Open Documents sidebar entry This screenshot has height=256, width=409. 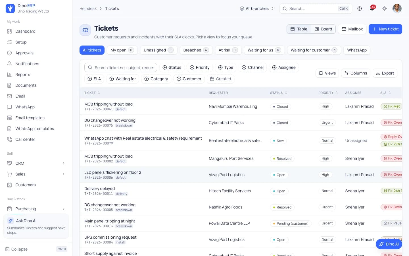[x=36, y=85]
